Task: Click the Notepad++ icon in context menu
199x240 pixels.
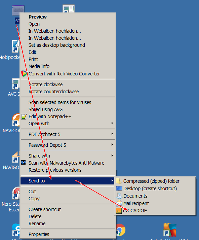Action: [x=24, y=116]
